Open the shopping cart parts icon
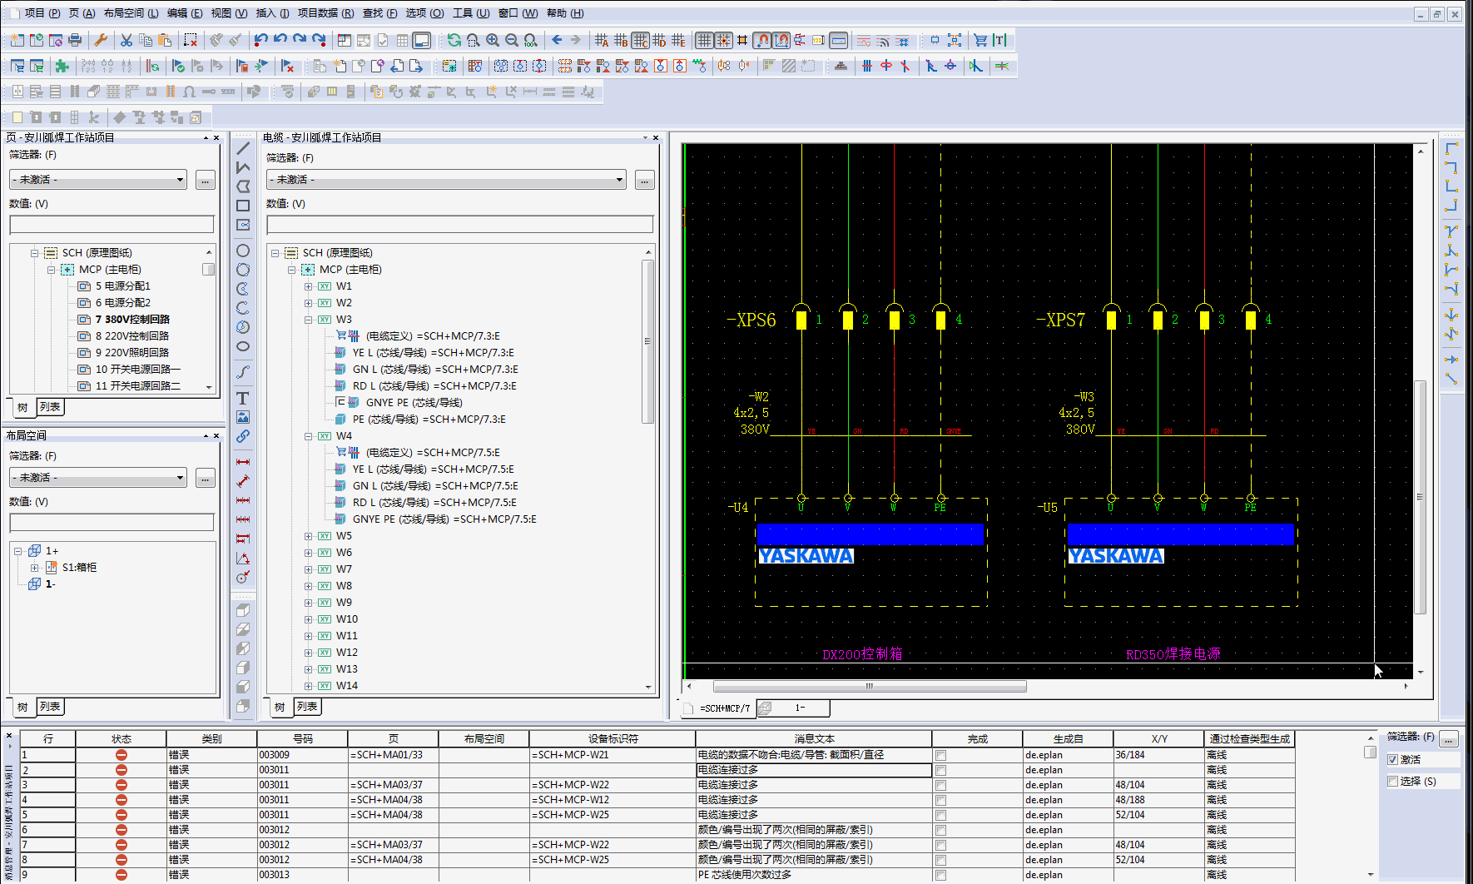Image resolution: width=1473 pixels, height=884 pixels. click(x=980, y=40)
